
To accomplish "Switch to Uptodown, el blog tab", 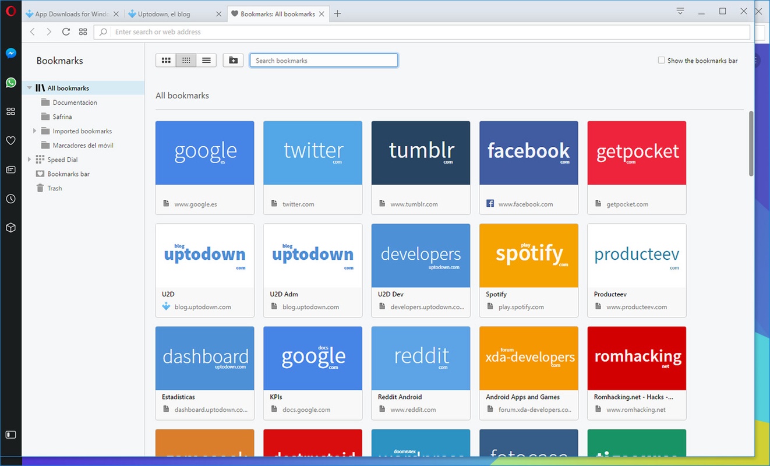I will [169, 14].
